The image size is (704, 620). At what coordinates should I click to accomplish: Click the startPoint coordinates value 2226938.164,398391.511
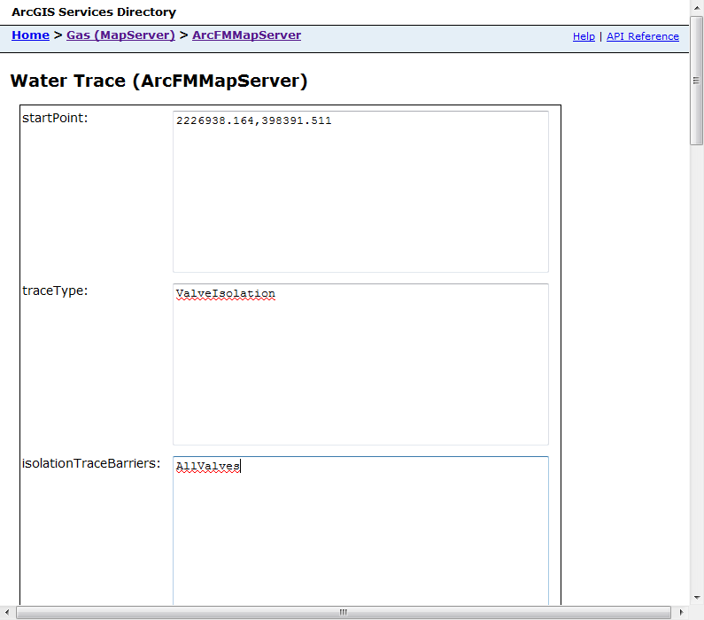253,120
